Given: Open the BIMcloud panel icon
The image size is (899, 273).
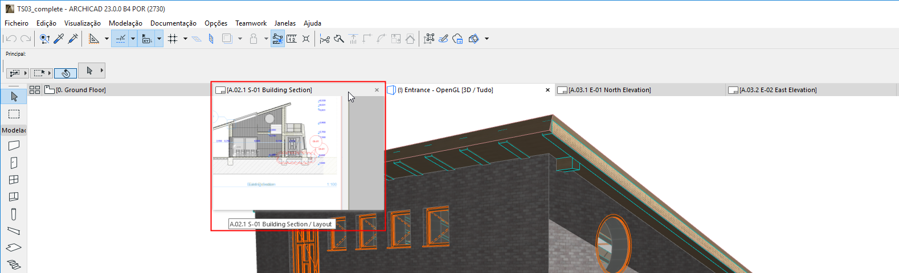Looking at the screenshot, I should 457,39.
